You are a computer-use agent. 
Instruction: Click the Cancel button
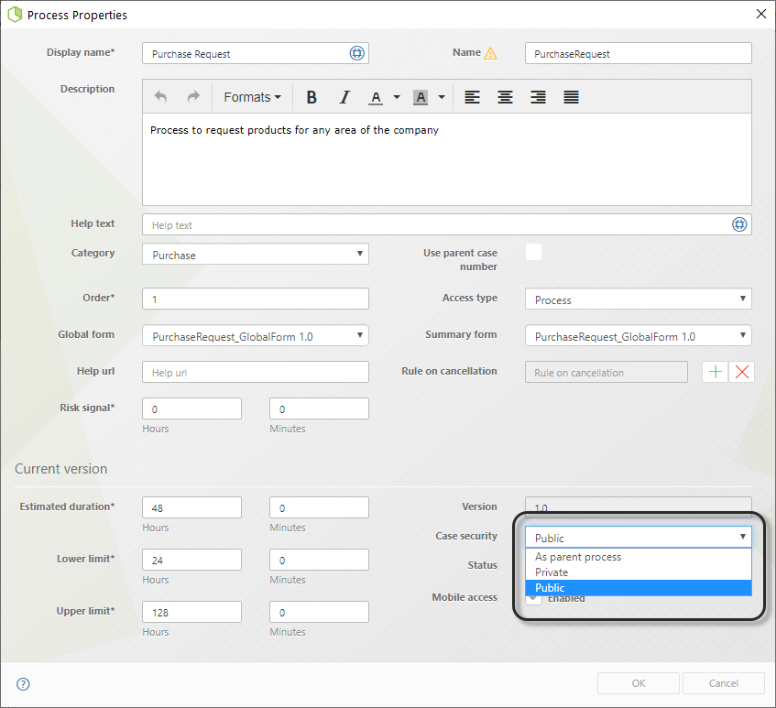click(723, 683)
